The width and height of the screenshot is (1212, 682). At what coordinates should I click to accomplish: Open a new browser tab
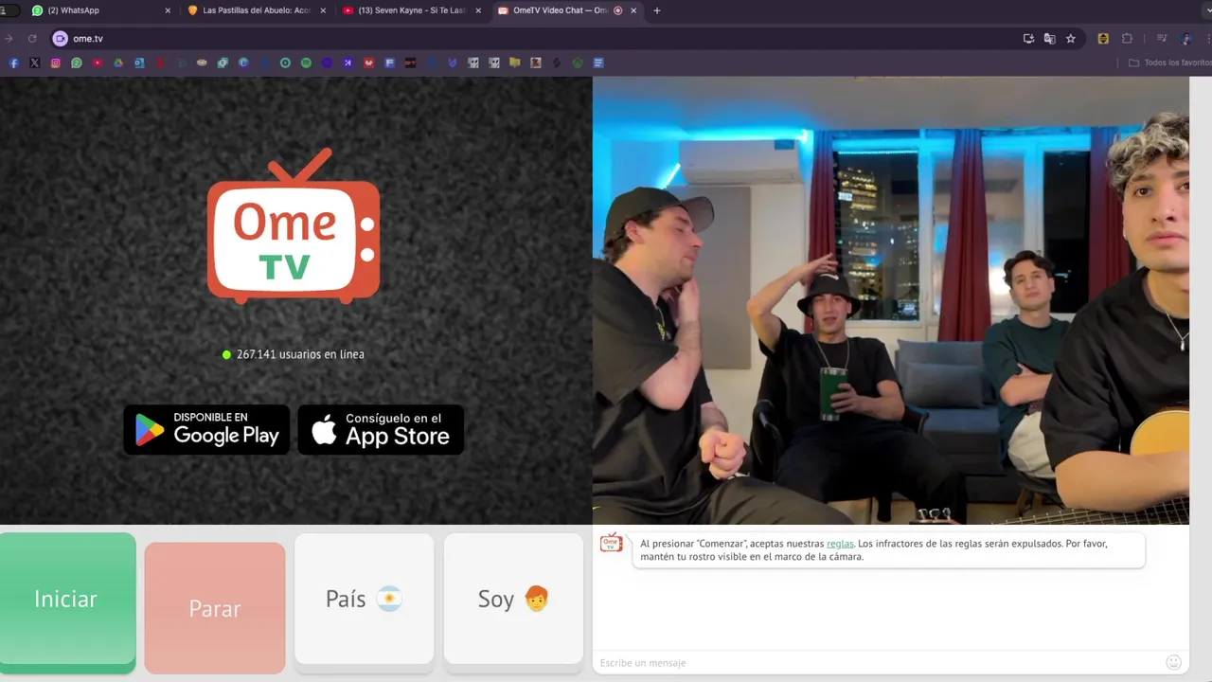point(657,10)
